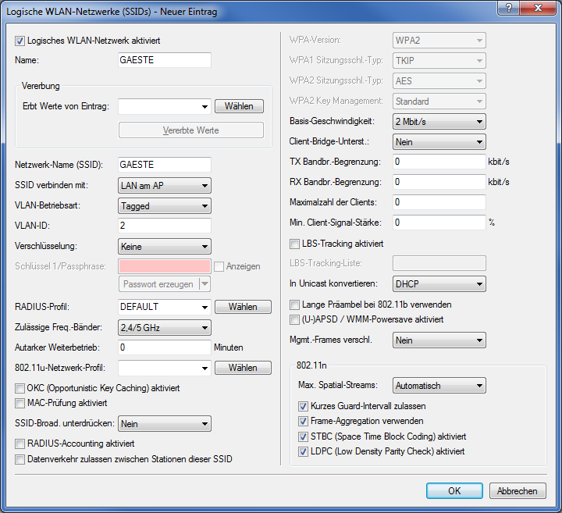This screenshot has height=513, width=562.
Task: Enable 'RADIUS-Accounting aktiviert' checkbox
Action: [x=20, y=444]
